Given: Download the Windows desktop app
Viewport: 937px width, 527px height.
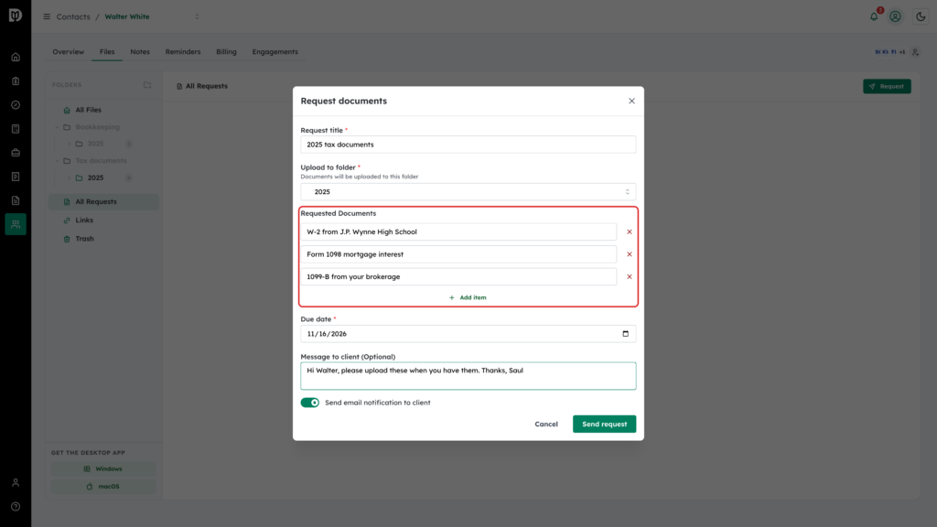Looking at the screenshot, I should coord(103,469).
